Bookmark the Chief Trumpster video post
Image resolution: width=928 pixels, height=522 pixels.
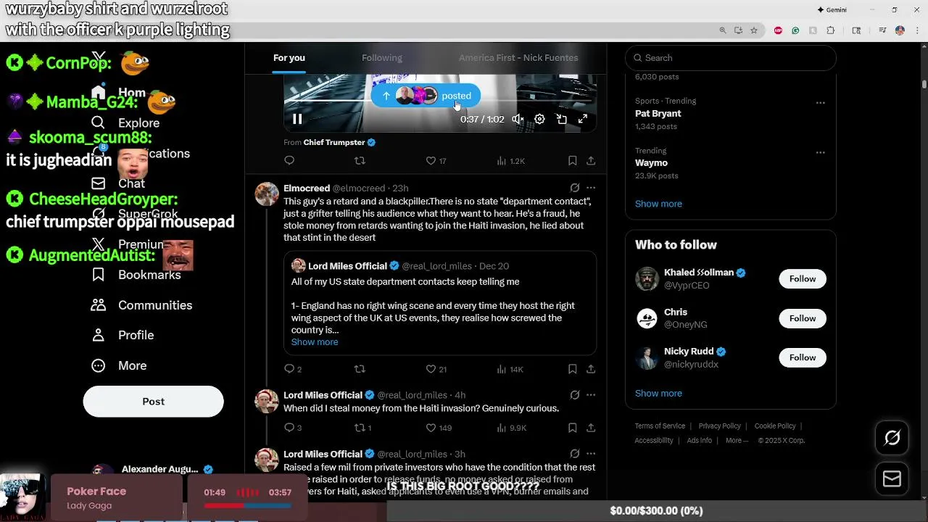573,161
